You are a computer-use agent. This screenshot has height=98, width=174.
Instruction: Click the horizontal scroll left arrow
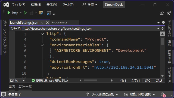[x=80, y=81]
